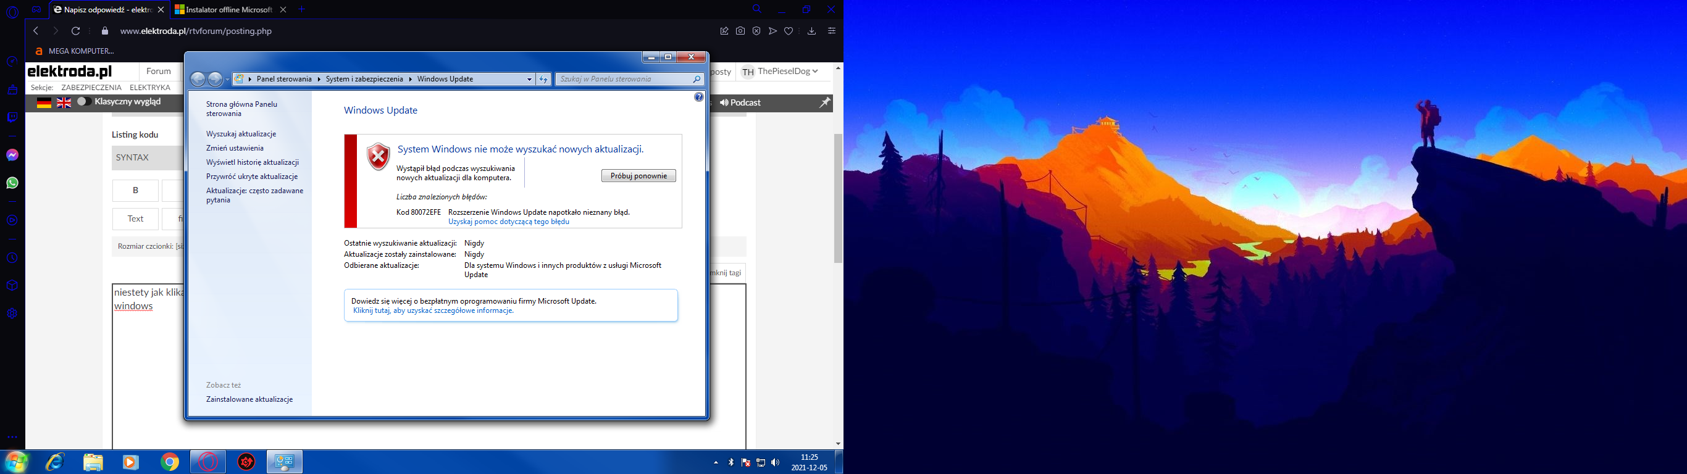
Task: Switch site language to English flag
Action: 64,103
